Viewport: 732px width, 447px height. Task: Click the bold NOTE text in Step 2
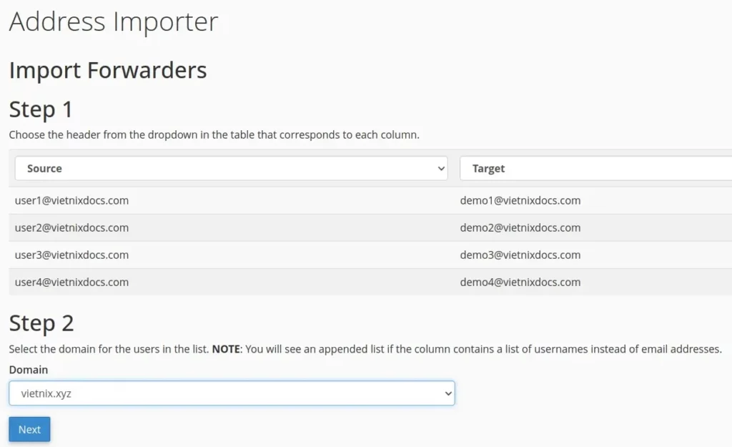click(x=227, y=349)
